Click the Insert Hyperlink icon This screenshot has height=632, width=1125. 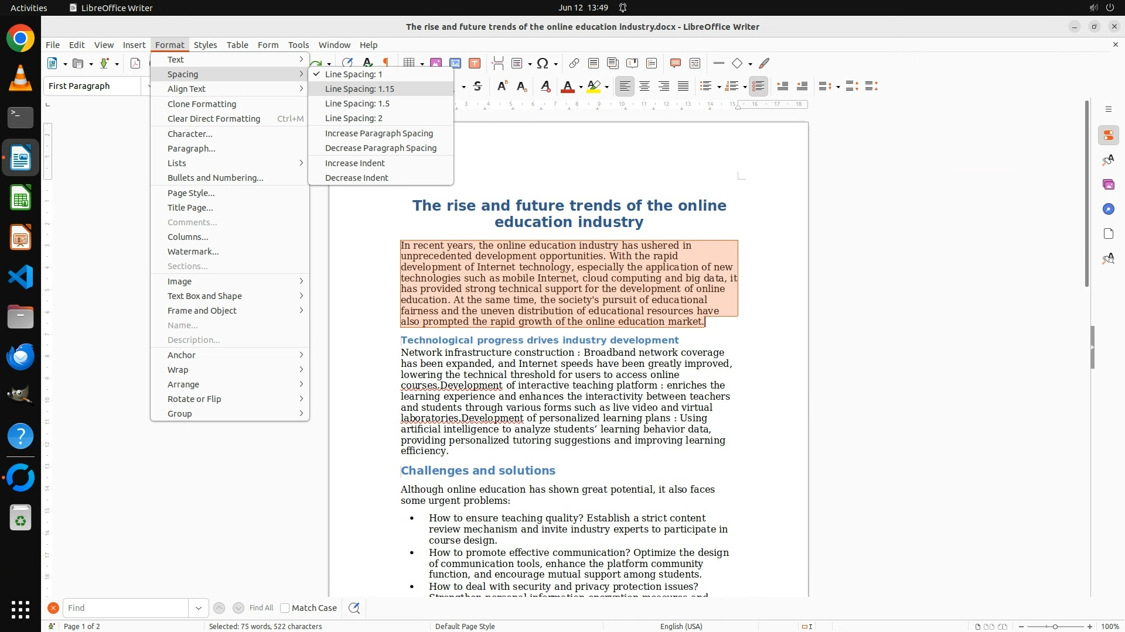pos(574,63)
